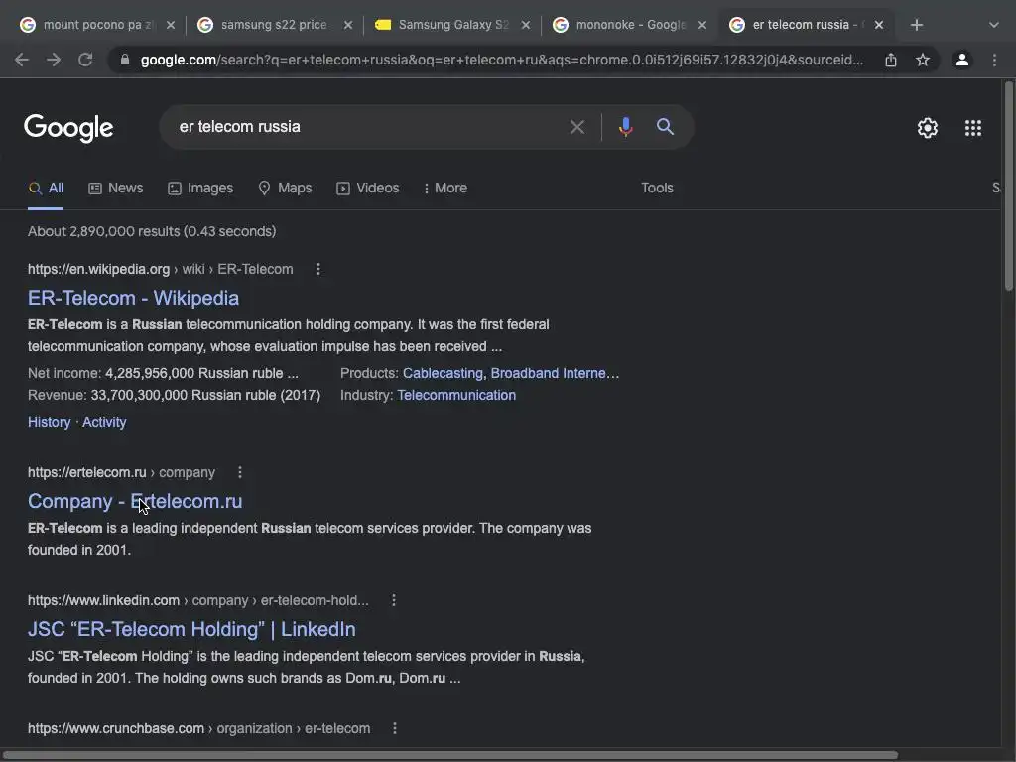The height and width of the screenshot is (762, 1016).
Task: Close the 'mononoke - Google' tab
Action: coord(702,25)
